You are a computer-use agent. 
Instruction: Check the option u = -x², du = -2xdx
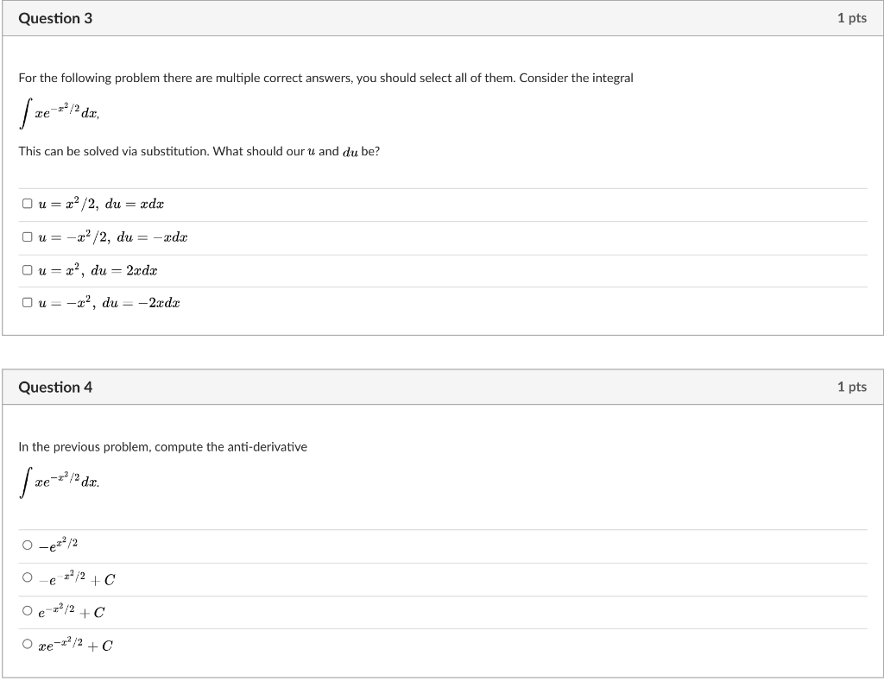coord(27,302)
